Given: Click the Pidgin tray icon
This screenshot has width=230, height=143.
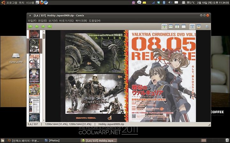Looking at the screenshot, I should [134, 3].
